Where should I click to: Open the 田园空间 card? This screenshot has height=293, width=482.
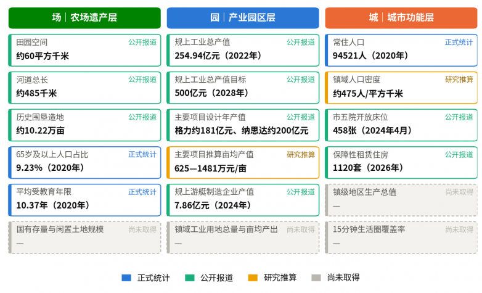(84, 50)
